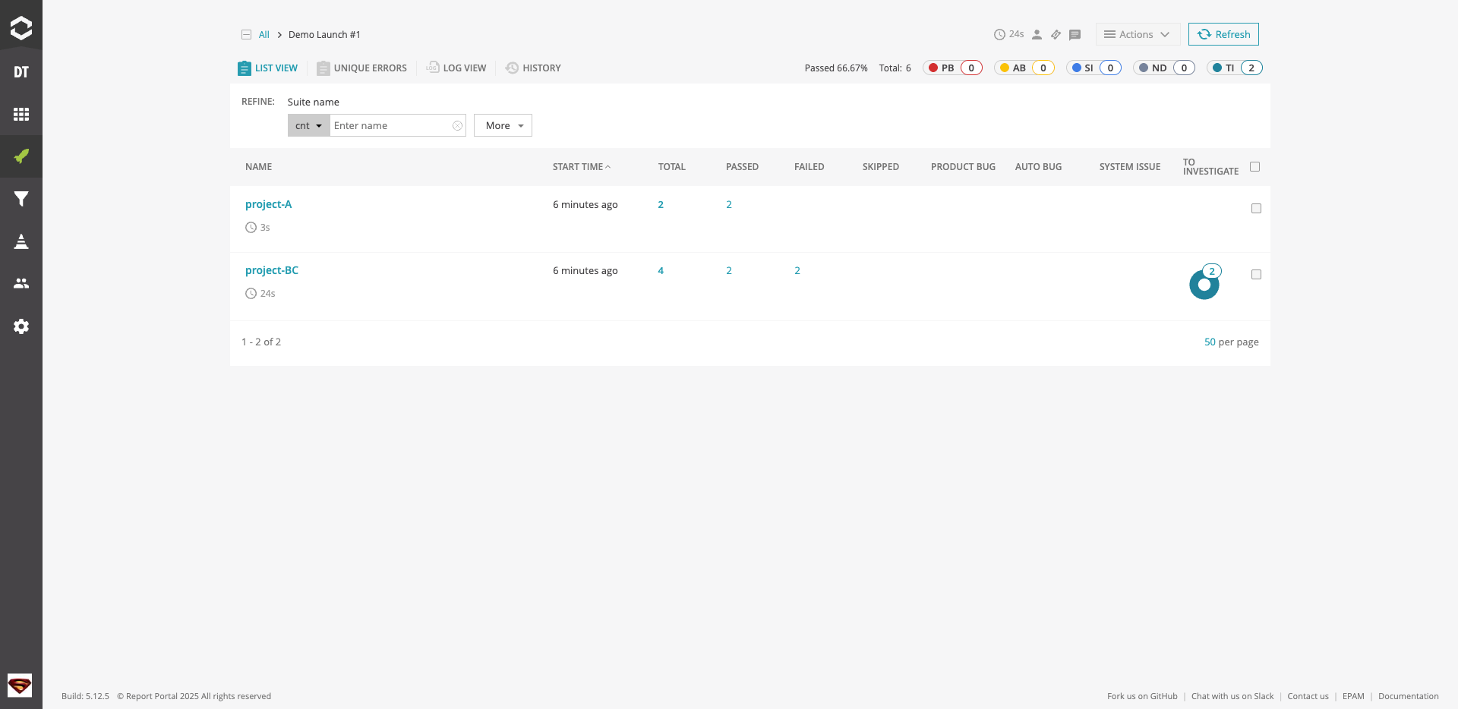
Task: Focus the 'Enter name' suite filter field
Action: 390,126
